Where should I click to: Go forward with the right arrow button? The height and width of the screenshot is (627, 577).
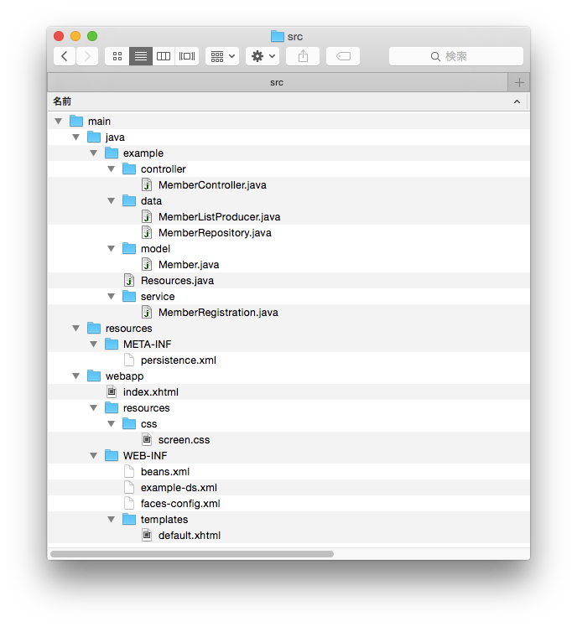click(87, 56)
